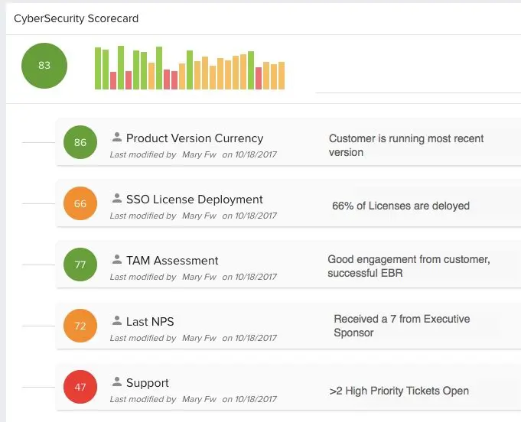Open the SSO License Deployment measure
Screen dimensions: 521x422
194,200
